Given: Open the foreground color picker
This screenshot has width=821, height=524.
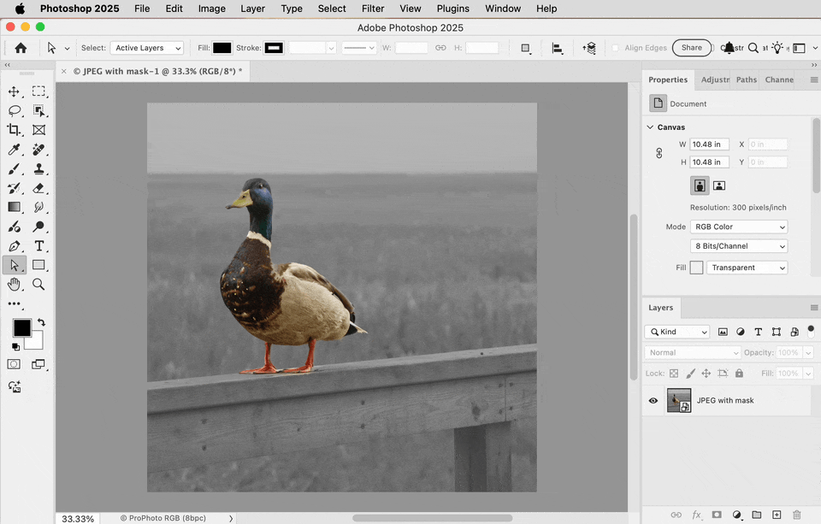Looking at the screenshot, I should [21, 327].
